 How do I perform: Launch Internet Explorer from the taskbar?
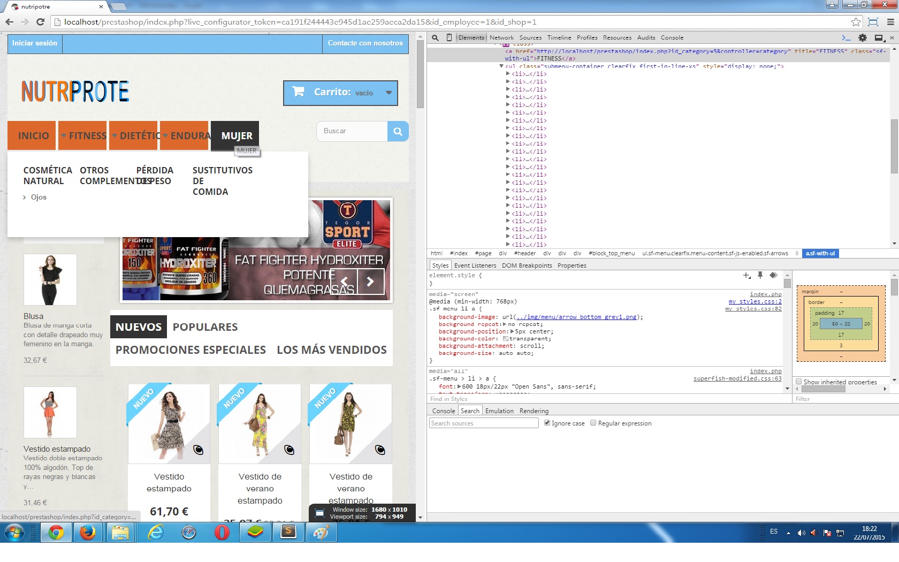[x=155, y=533]
